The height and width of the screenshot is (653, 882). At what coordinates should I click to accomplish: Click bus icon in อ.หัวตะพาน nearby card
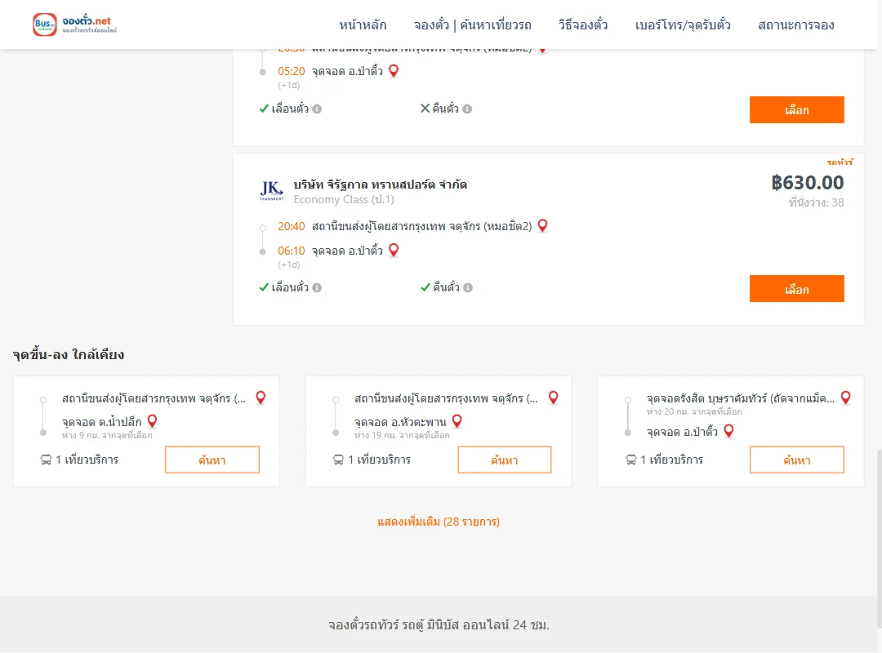339,460
